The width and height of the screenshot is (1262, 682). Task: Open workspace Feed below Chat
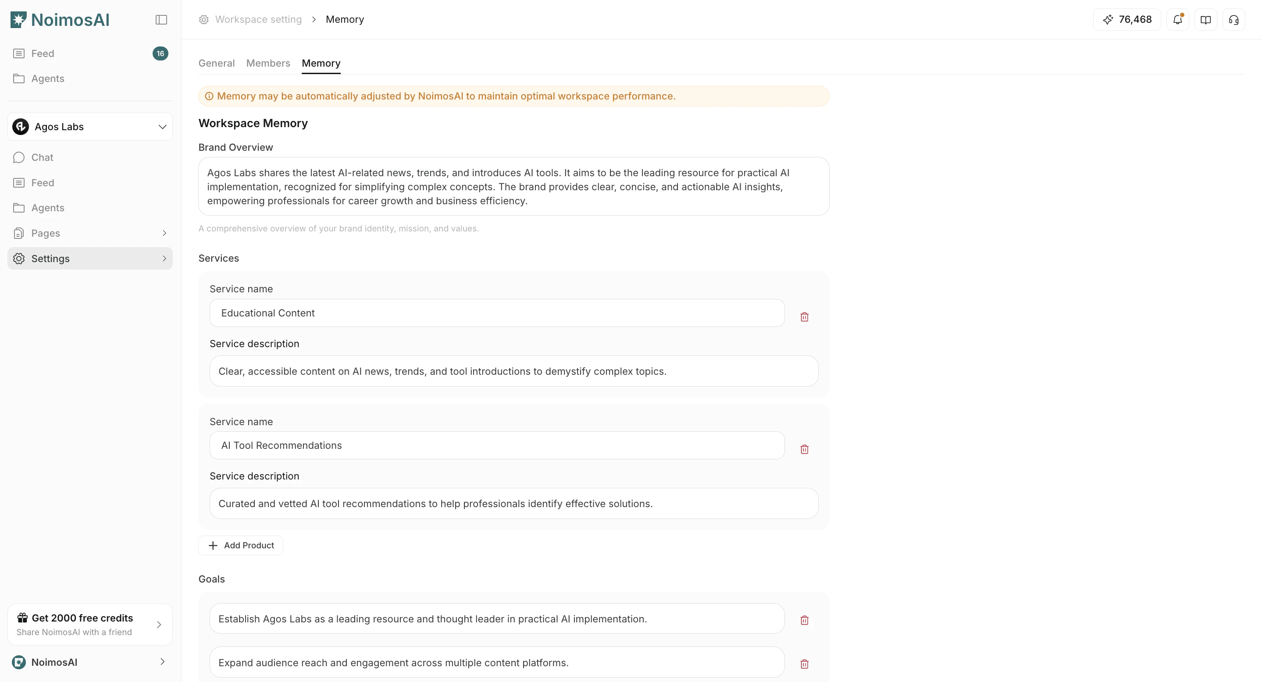90,183
